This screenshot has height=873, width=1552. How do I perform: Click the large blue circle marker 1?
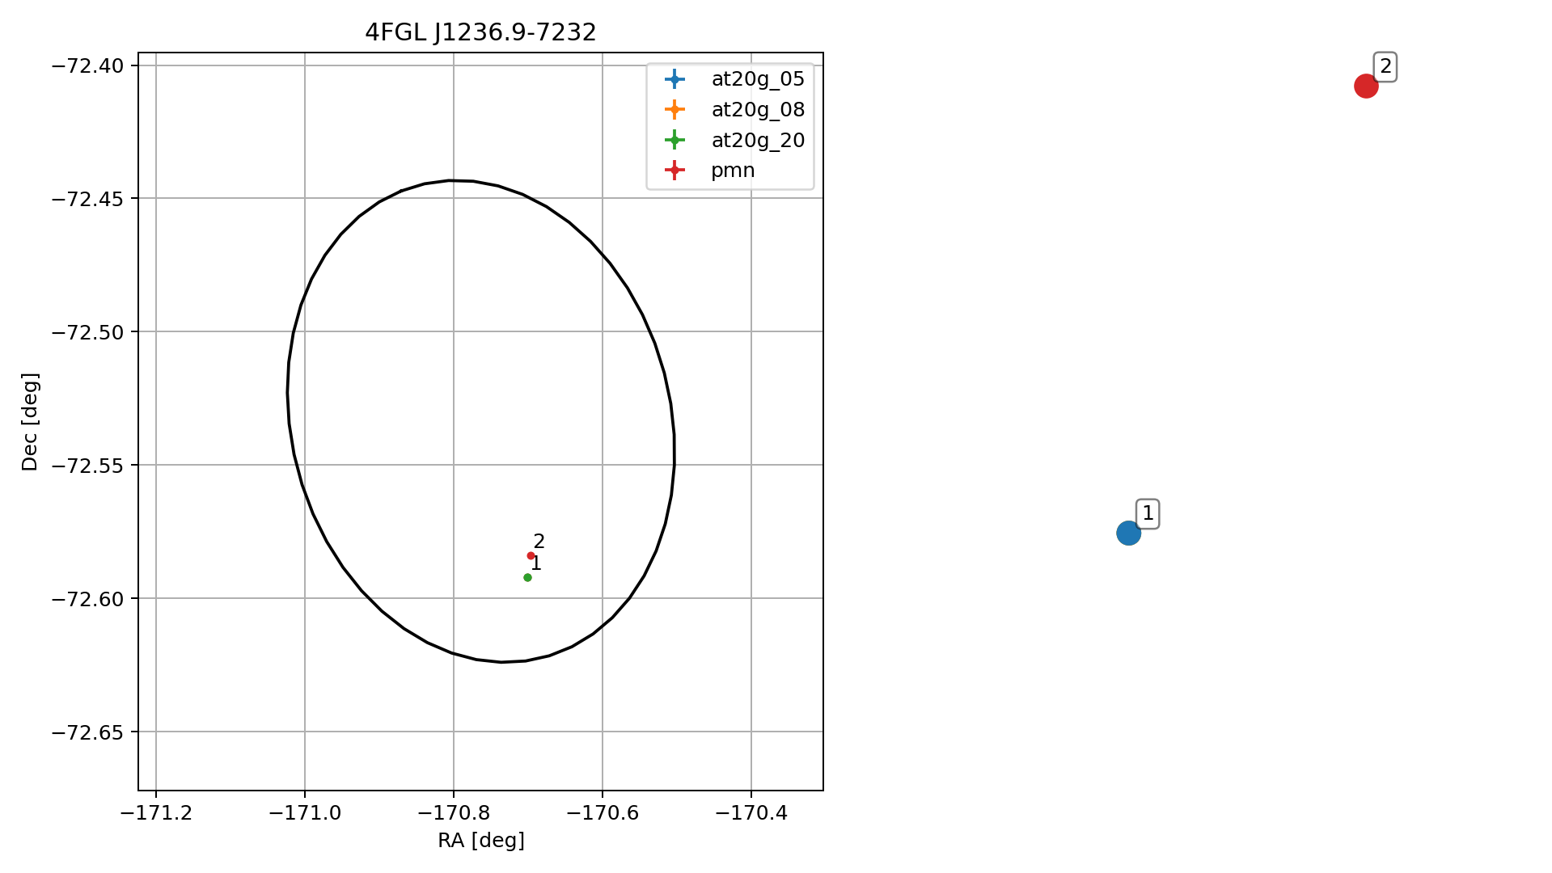pyautogui.click(x=1128, y=533)
